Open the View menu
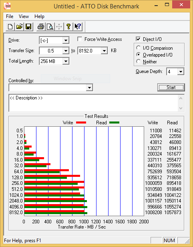 24,16
